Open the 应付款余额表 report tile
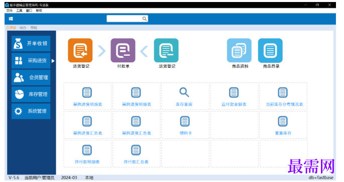This screenshot has height=182, width=344. click(x=234, y=97)
